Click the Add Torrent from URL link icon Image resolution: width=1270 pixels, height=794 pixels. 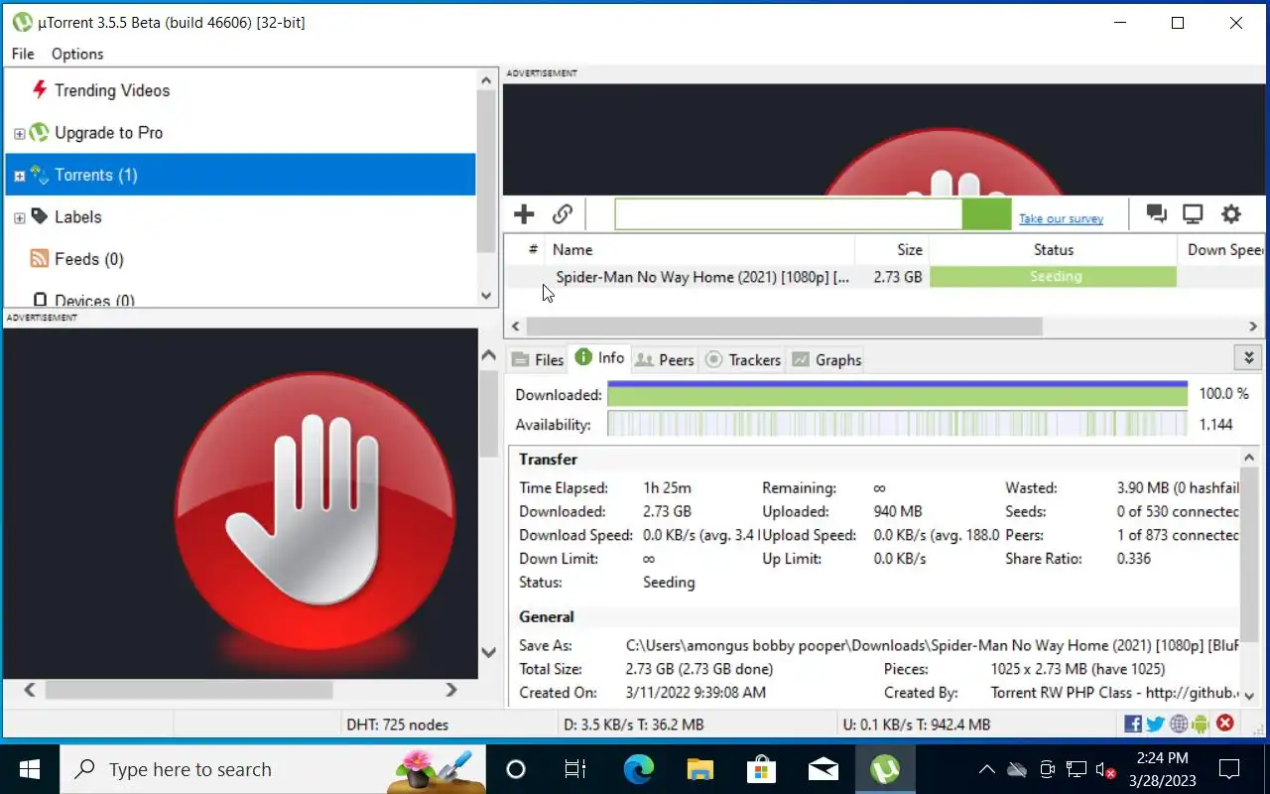click(563, 213)
